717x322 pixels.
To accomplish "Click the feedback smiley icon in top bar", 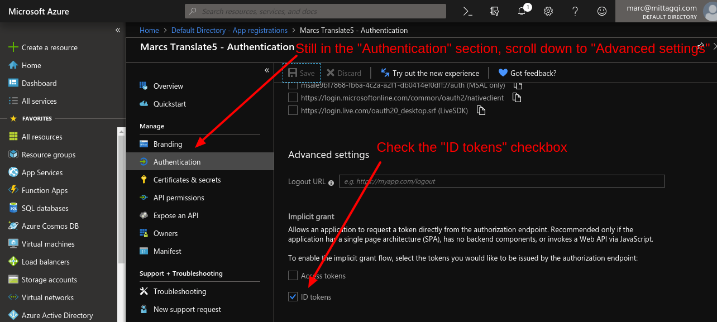I will (602, 11).
